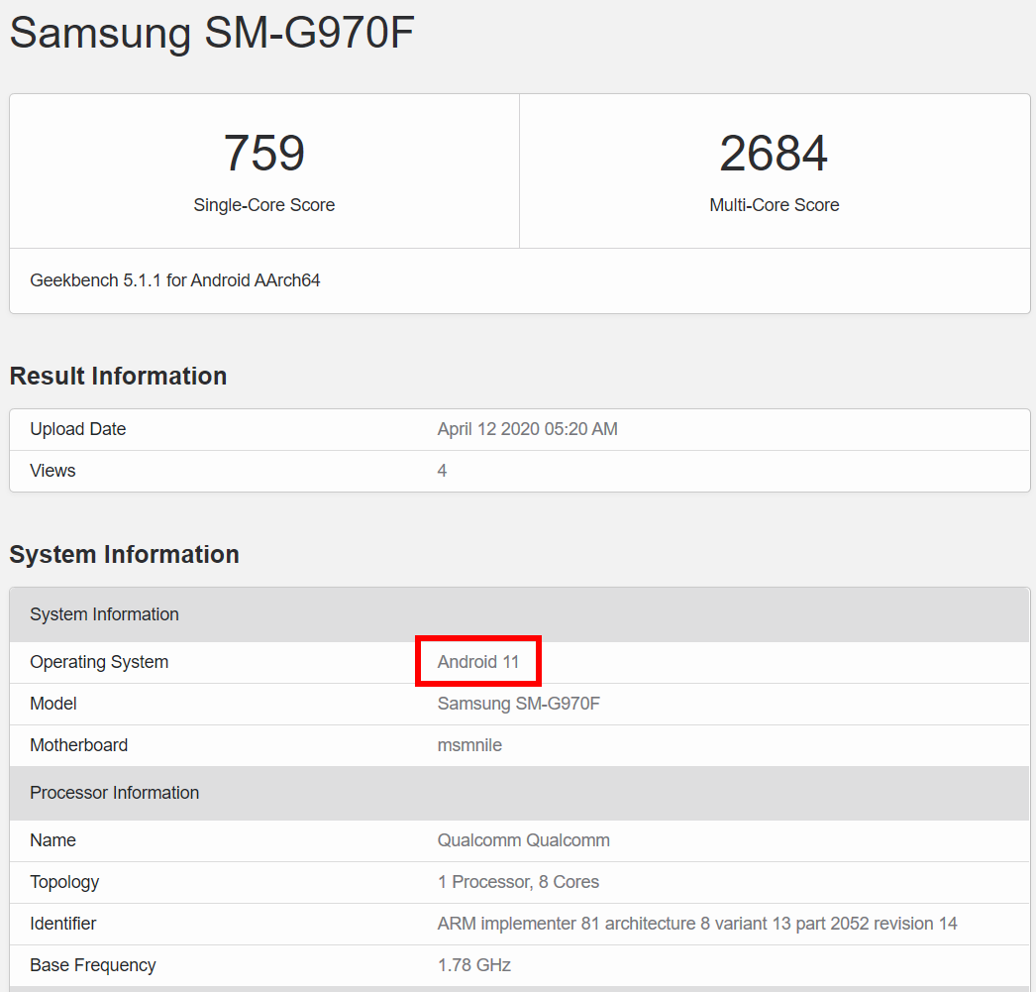Click the Result Information heading

tap(118, 377)
